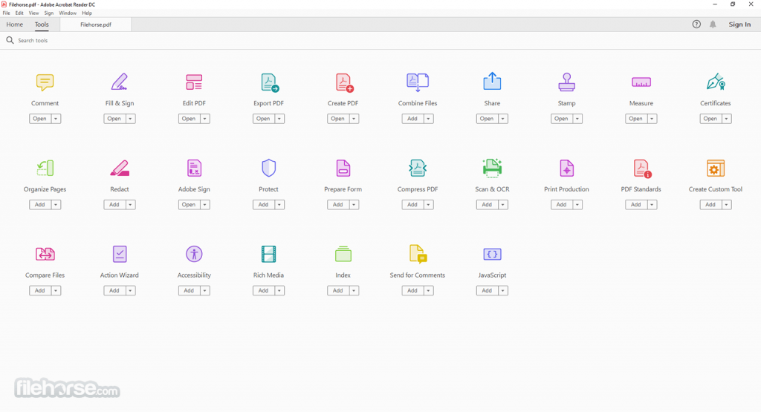The image size is (761, 412).
Task: Choose the Accessibility tool icon
Action: coord(194,254)
